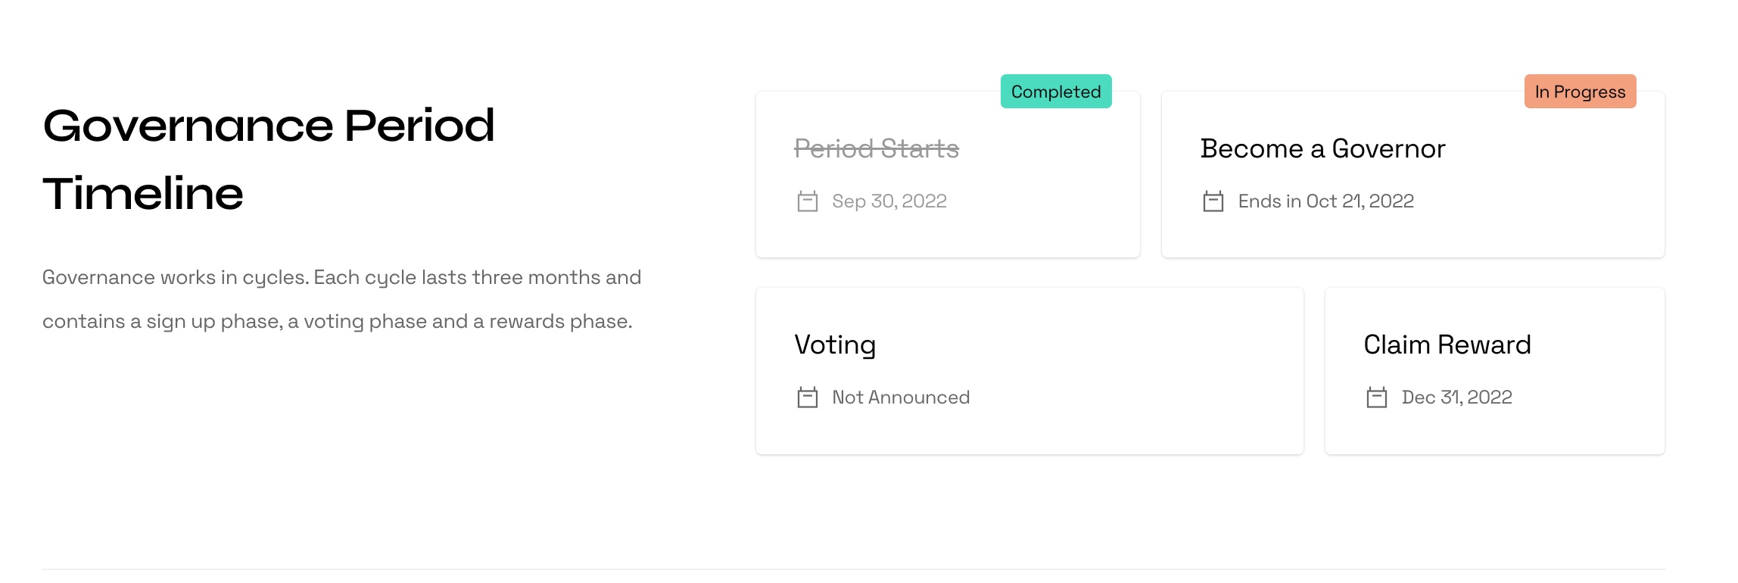Click the calendar icon beside Dec 31, 2022

point(1376,397)
